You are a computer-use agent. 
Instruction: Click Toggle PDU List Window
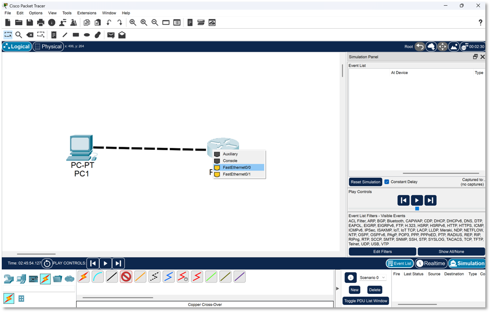366,301
